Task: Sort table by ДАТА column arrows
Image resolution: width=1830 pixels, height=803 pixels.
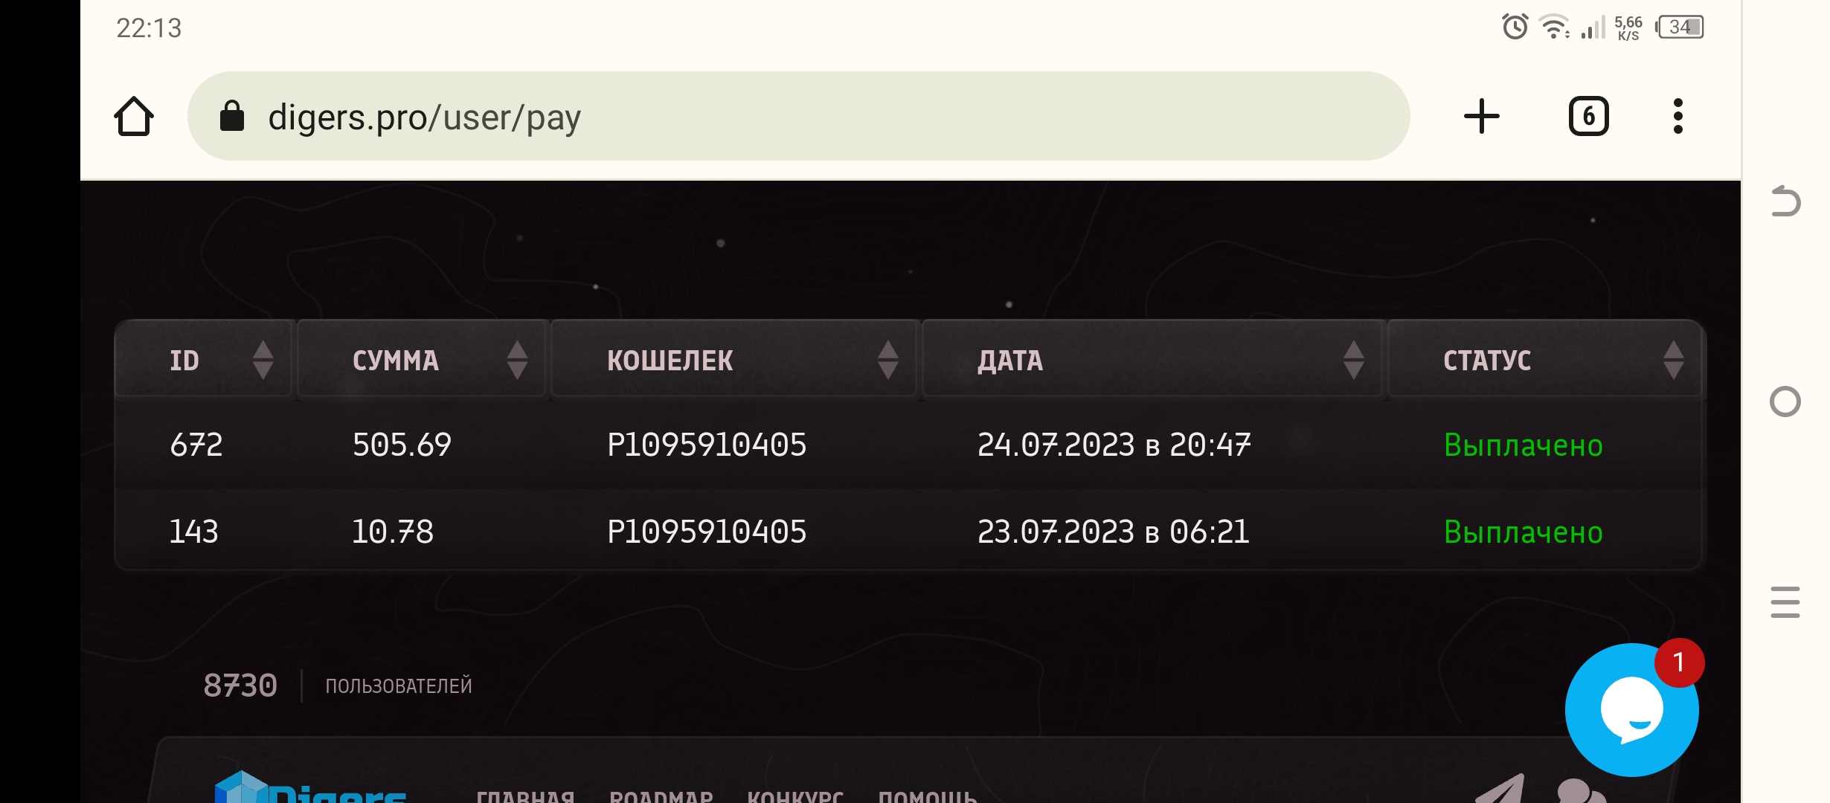Action: 1353,361
